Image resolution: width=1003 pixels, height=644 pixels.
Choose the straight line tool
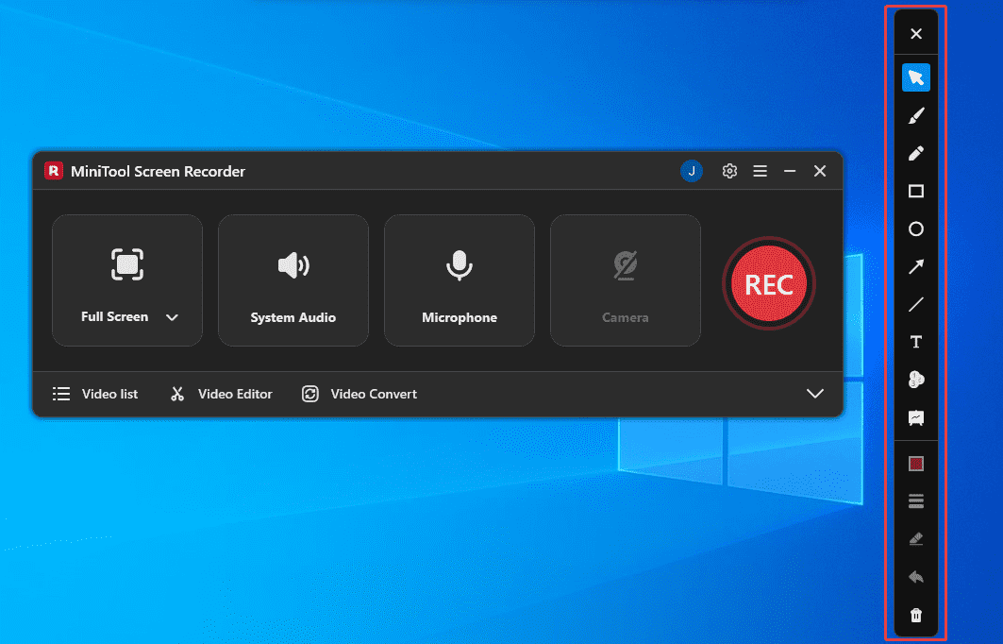tap(915, 304)
